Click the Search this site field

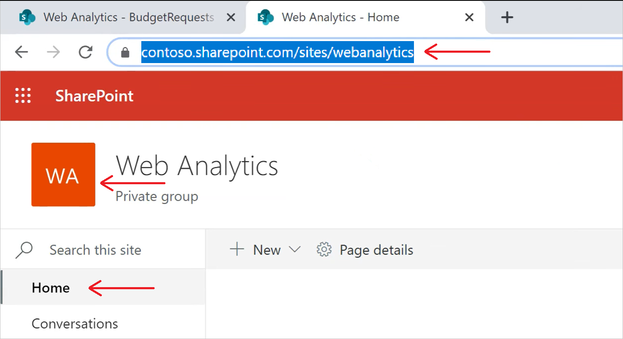[x=95, y=249]
